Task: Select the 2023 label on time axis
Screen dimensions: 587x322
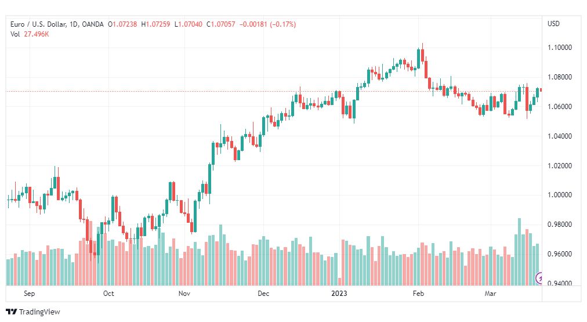Action: pyautogui.click(x=339, y=293)
